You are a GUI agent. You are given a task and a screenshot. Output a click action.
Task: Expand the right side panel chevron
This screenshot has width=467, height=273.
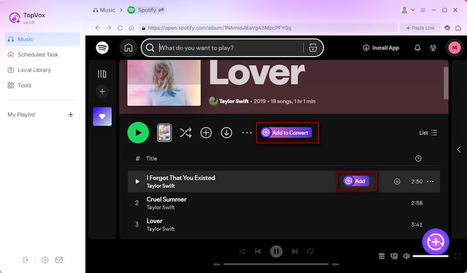tap(459, 150)
